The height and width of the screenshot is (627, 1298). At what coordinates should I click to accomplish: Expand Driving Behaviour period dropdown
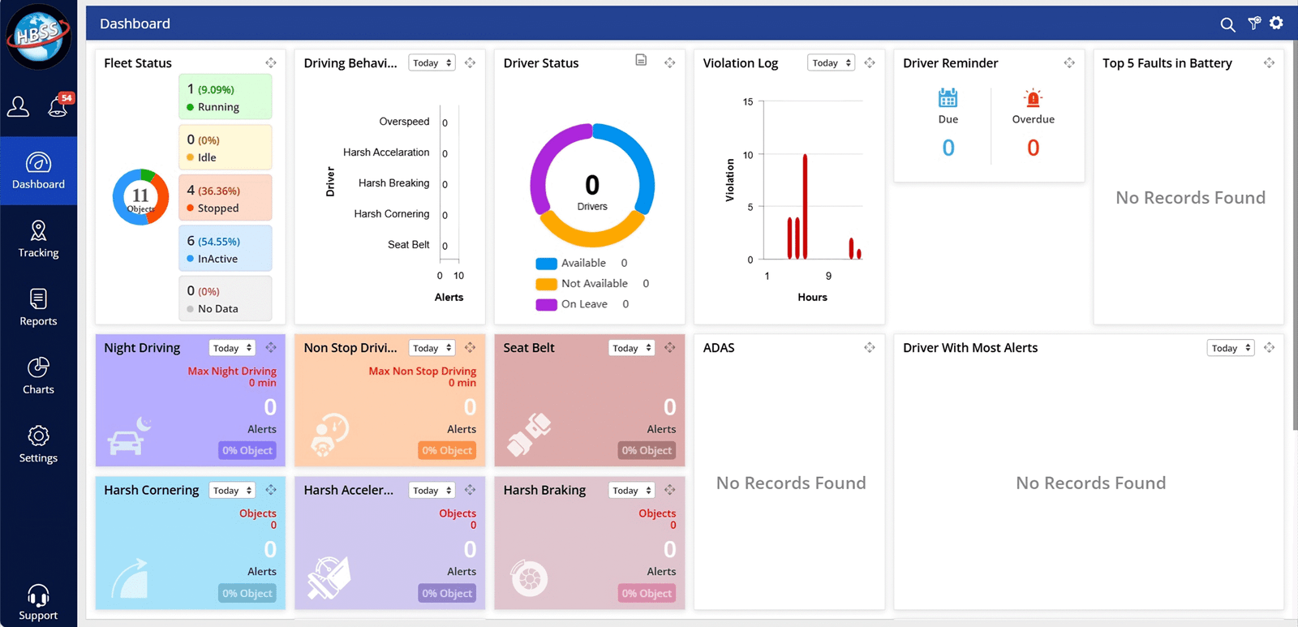(x=432, y=63)
